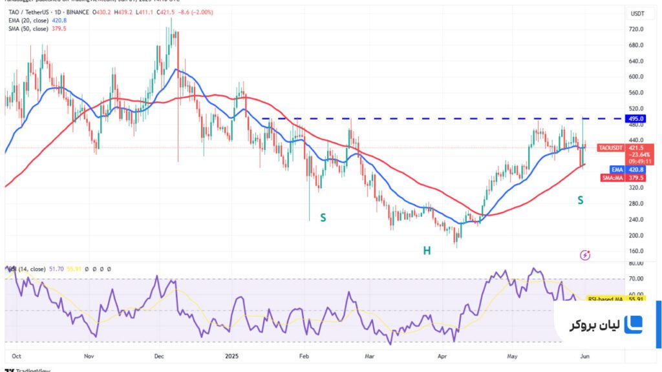Click the Jun date axis label
Viewport: 662px width, 372px height.
[x=584, y=356]
